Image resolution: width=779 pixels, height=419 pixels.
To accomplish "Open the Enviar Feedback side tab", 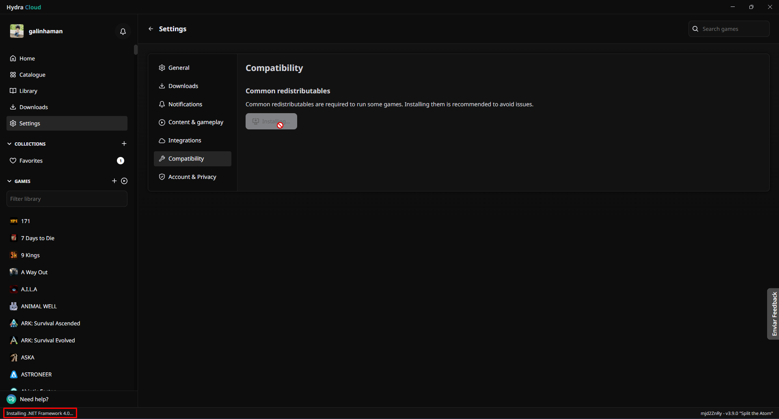I will [774, 314].
